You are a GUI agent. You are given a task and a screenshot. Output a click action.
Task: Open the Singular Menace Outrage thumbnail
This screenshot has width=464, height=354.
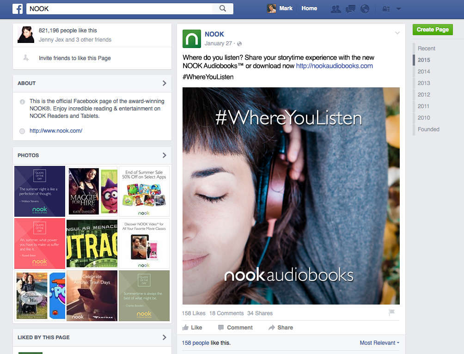pos(92,243)
